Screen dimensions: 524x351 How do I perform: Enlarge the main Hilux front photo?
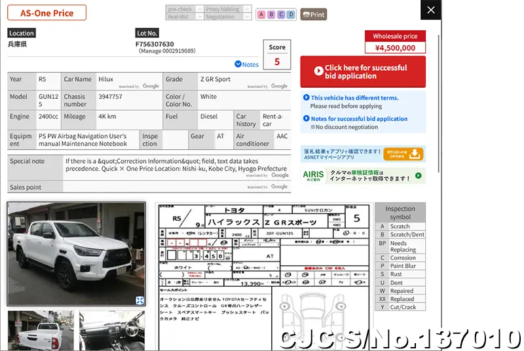(76, 254)
